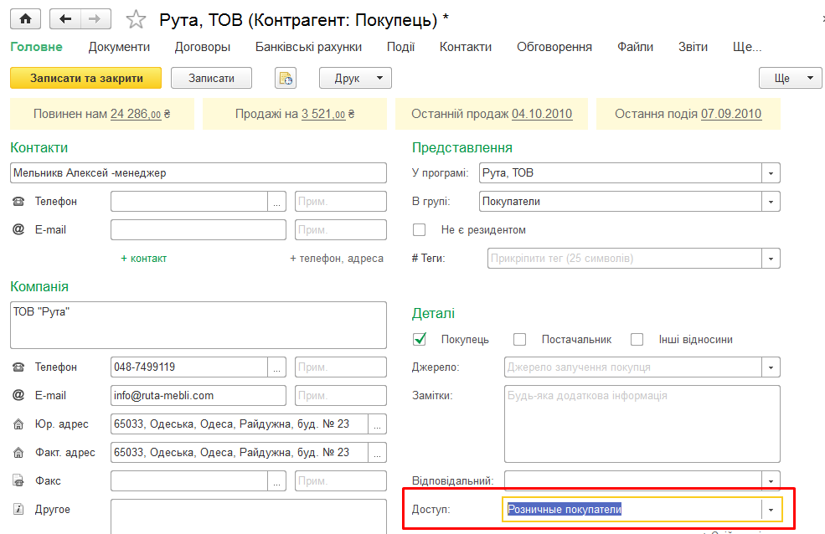
Task: Navigate forward with the right arrow
Action: 95,19
